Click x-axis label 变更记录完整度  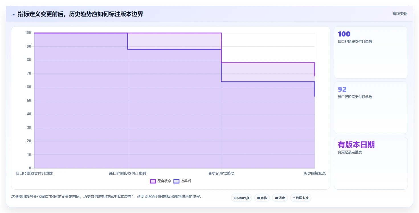pos(221,173)
